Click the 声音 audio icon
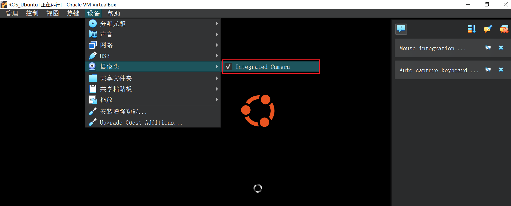 pos(93,34)
